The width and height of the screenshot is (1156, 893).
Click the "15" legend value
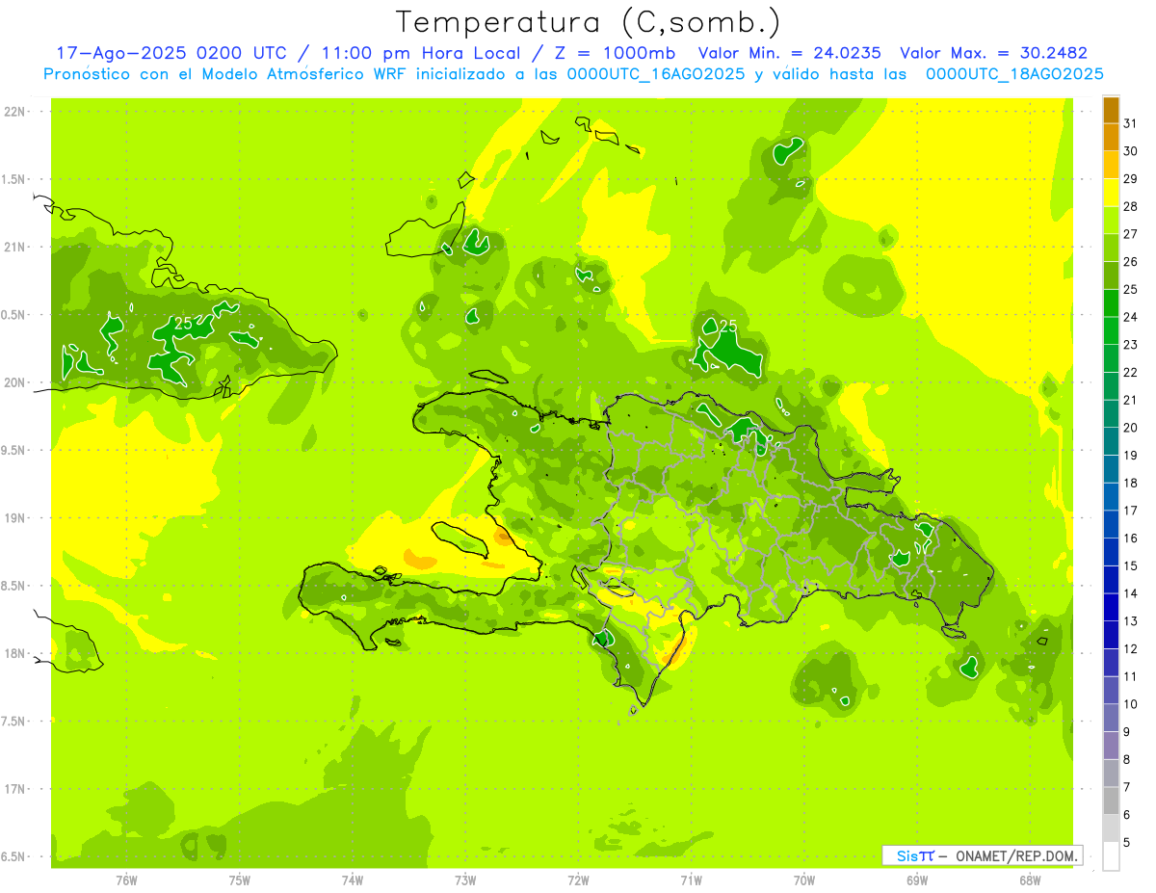[1131, 566]
